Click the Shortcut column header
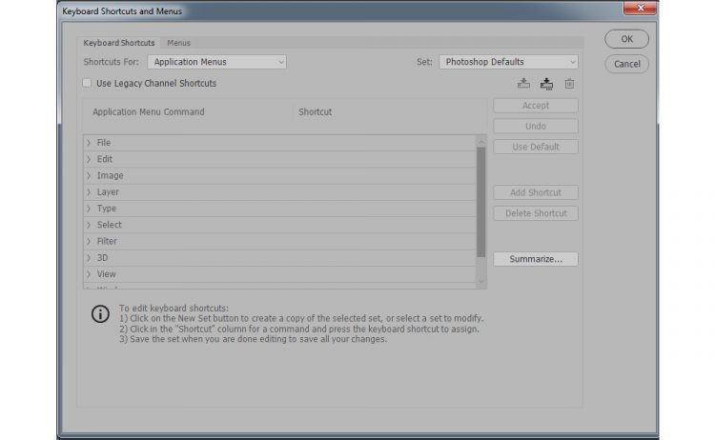The height and width of the screenshot is (440, 715). click(316, 112)
